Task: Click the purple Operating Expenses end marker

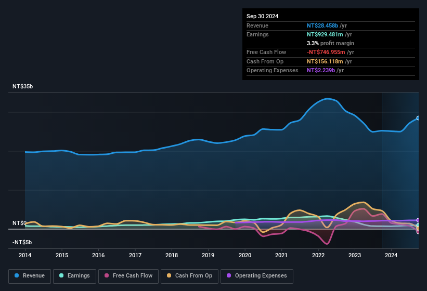Action: [418, 220]
